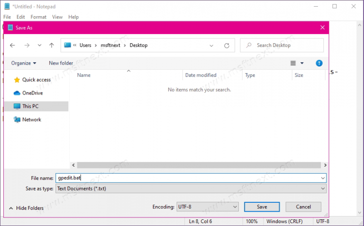This screenshot has width=364, height=226.
Task: Change view using the view icon
Action: click(x=293, y=63)
